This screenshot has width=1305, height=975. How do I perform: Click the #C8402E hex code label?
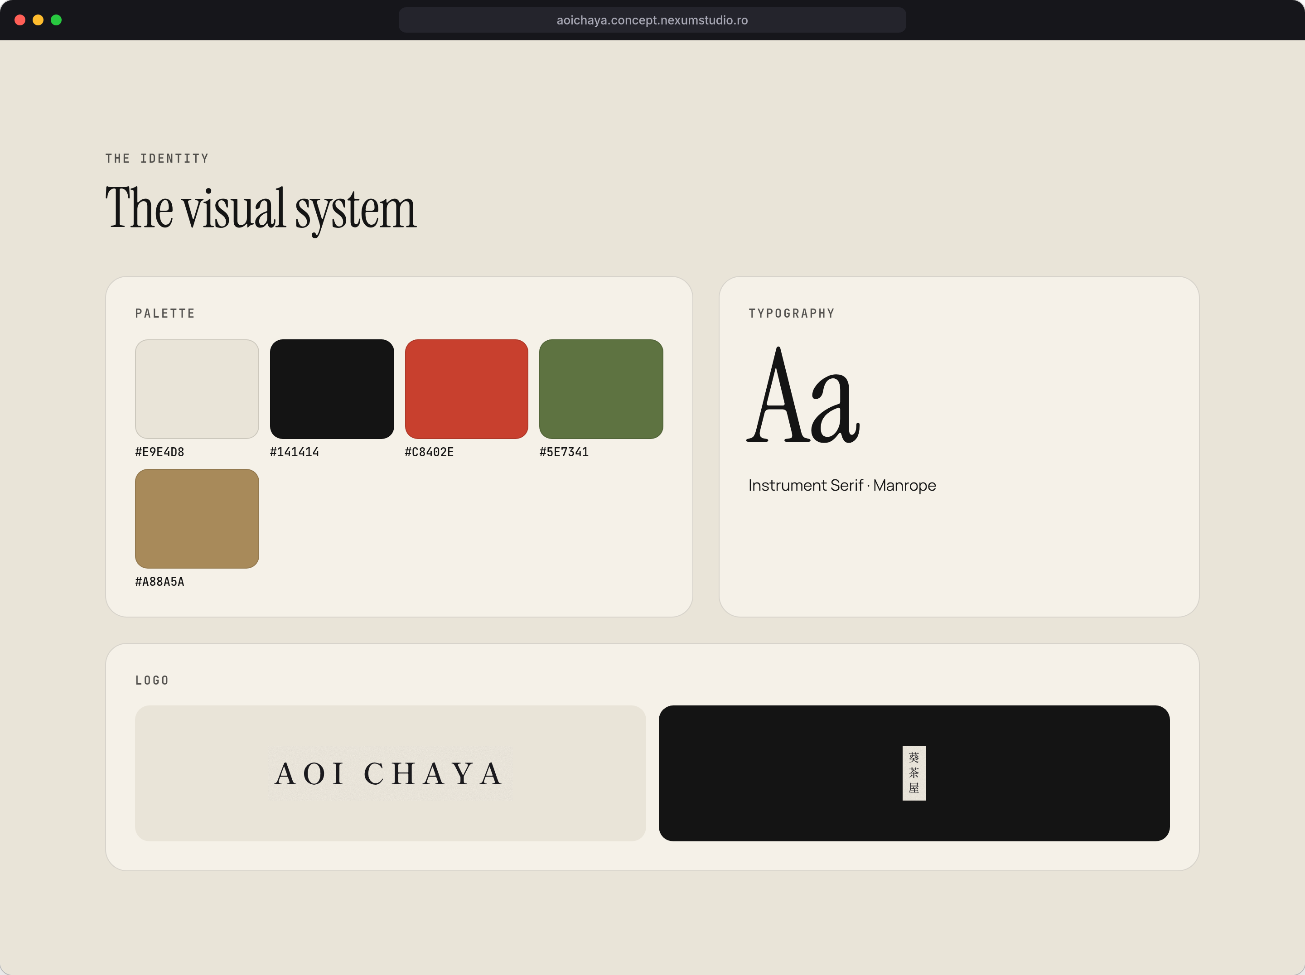coord(430,452)
